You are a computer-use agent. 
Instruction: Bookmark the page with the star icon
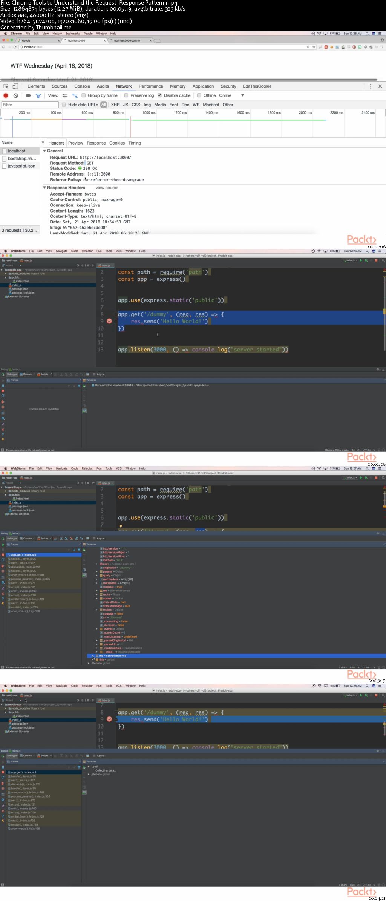pyautogui.click(x=314, y=47)
